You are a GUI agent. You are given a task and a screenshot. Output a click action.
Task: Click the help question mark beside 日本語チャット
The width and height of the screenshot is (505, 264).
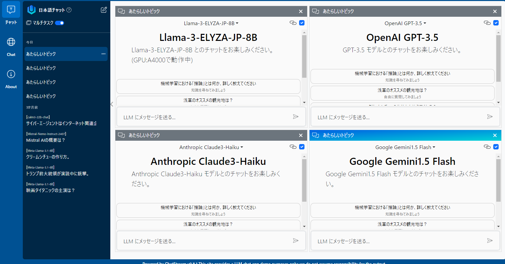(x=69, y=10)
